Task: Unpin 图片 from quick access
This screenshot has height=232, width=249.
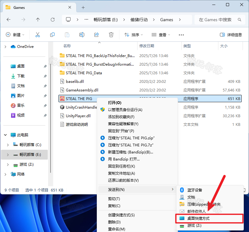Action: [45, 96]
